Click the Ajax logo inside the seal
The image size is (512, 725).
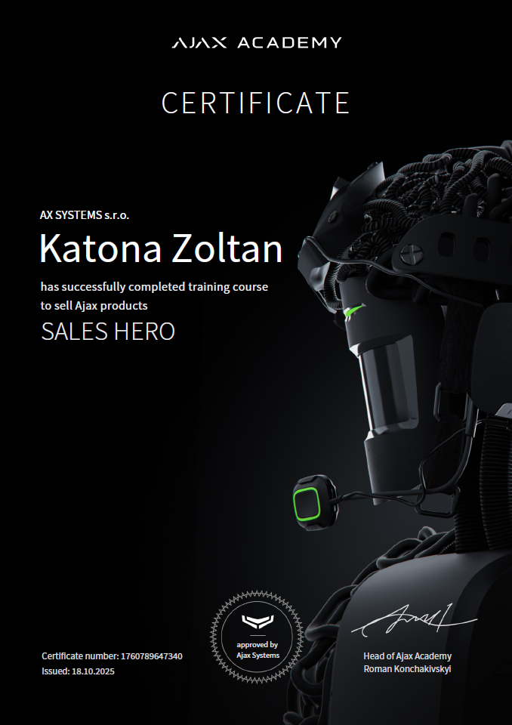(258, 622)
